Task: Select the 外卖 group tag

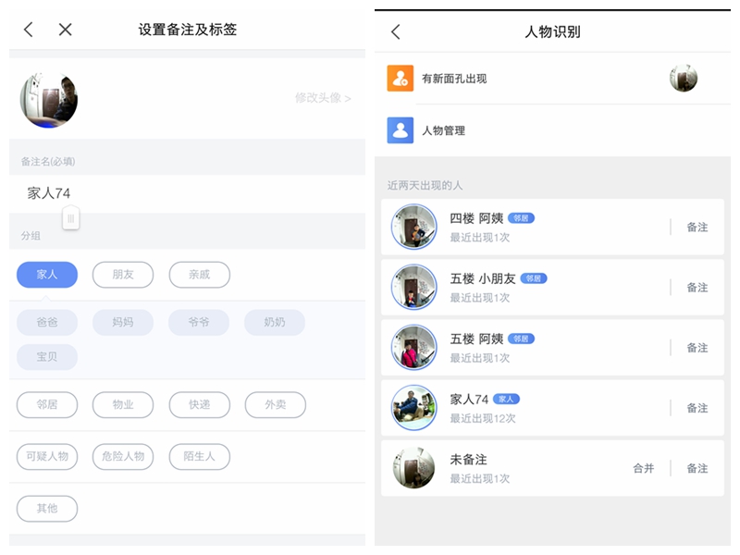Action: point(276,405)
